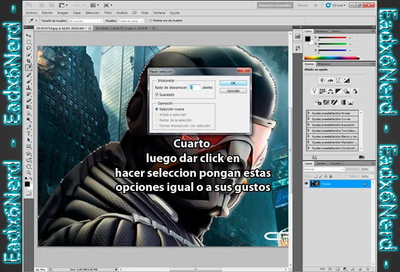Add an Invert adjustment
This screenshot has width=400, height=272.
pos(318,102)
